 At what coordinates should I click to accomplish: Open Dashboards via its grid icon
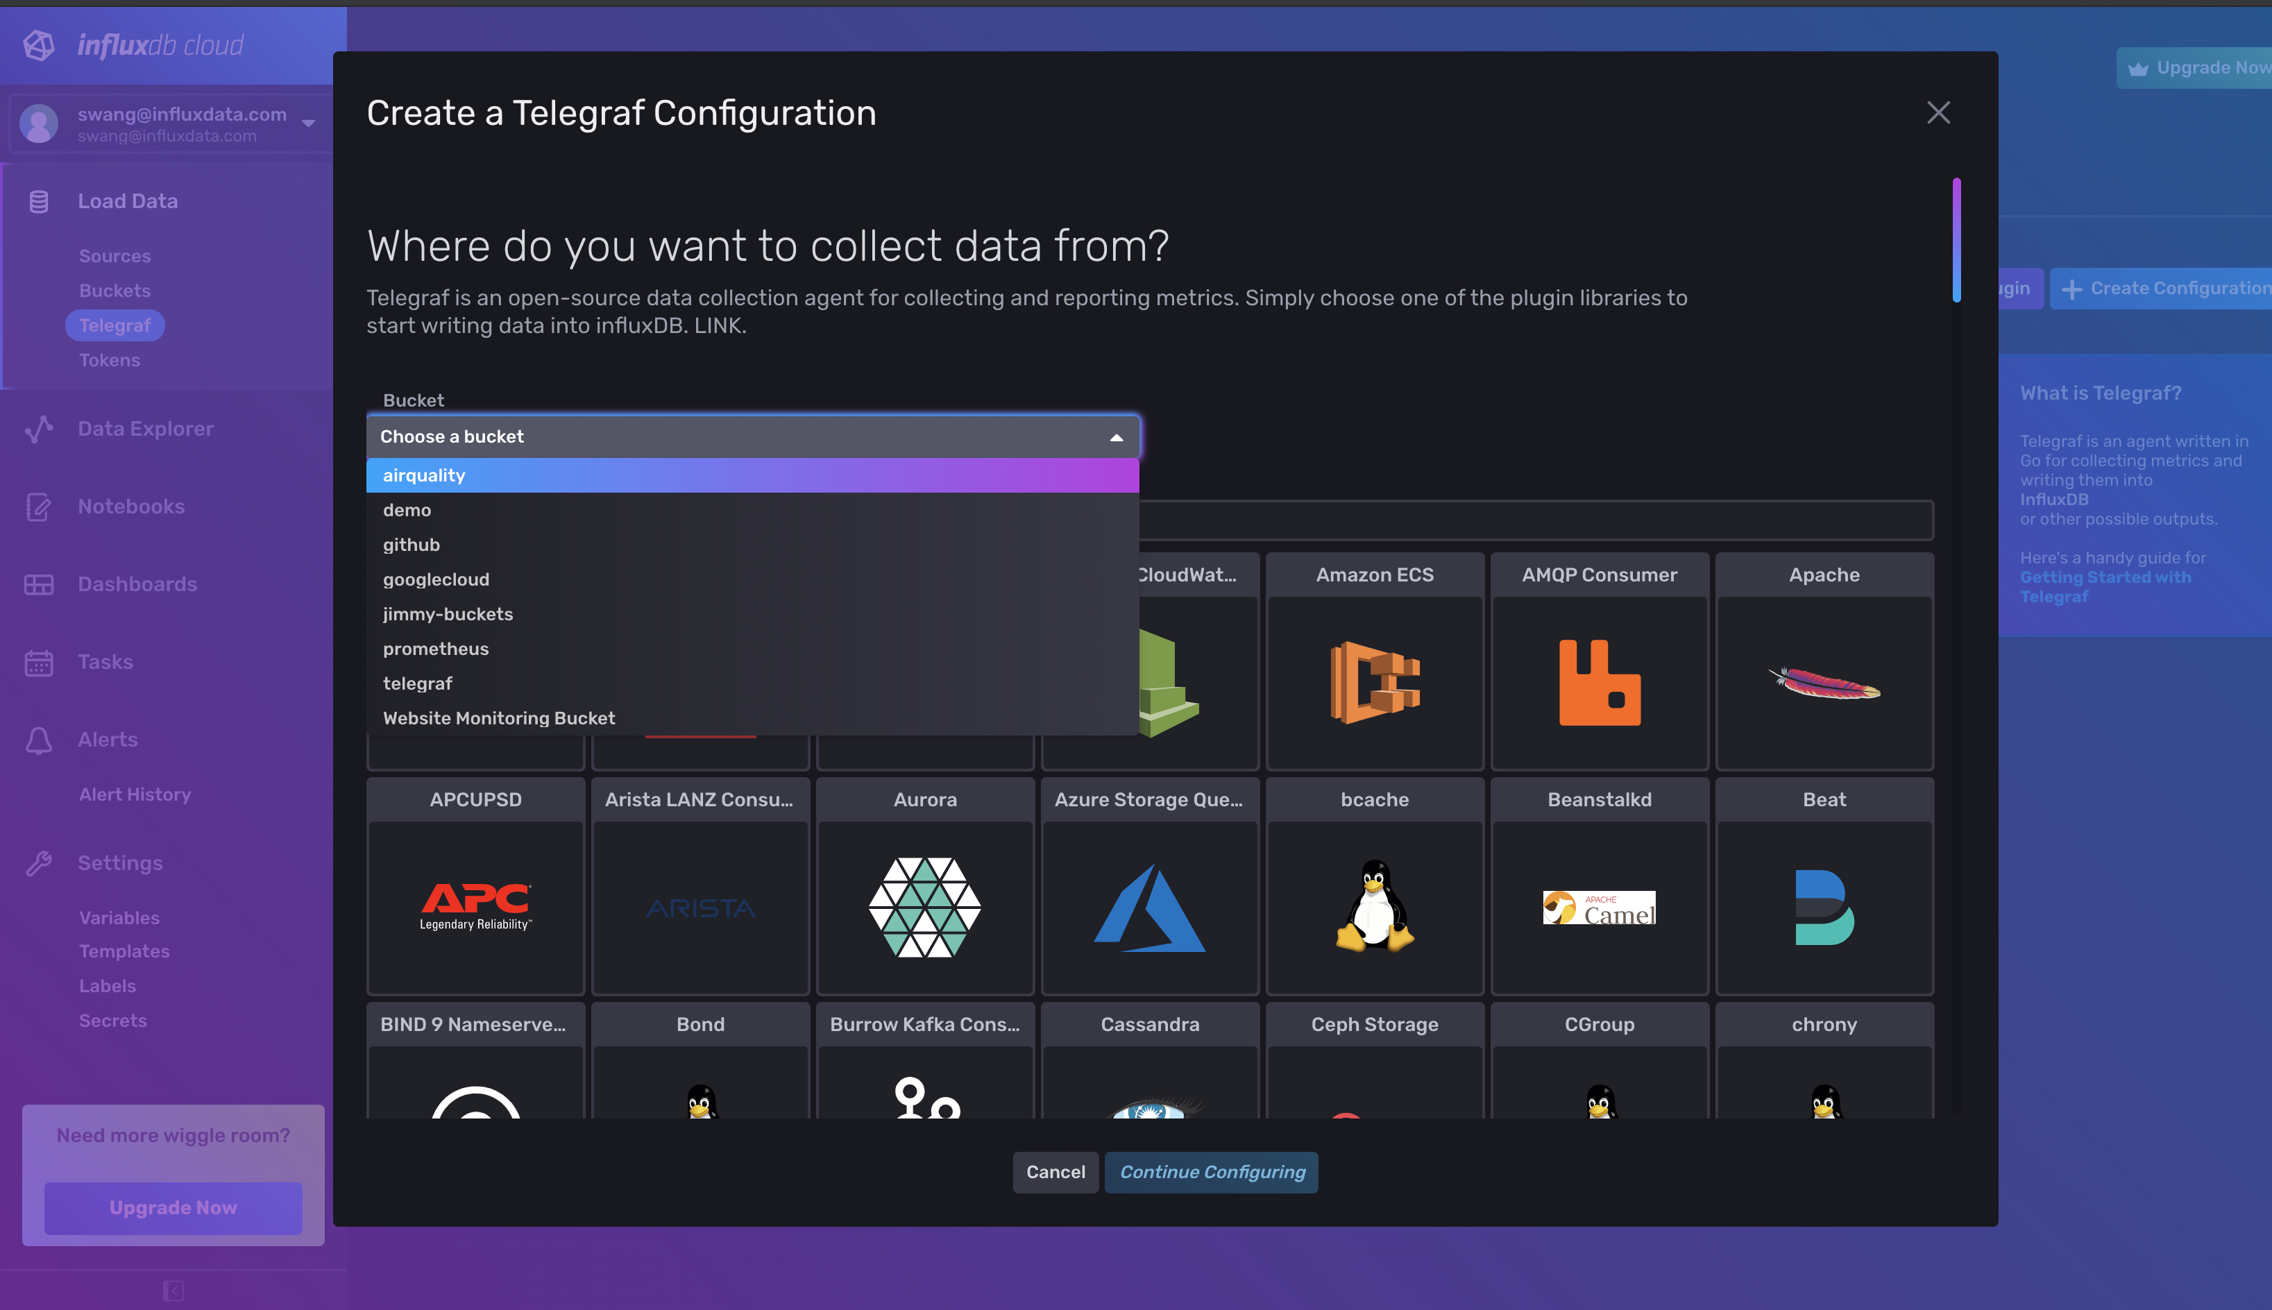point(39,585)
